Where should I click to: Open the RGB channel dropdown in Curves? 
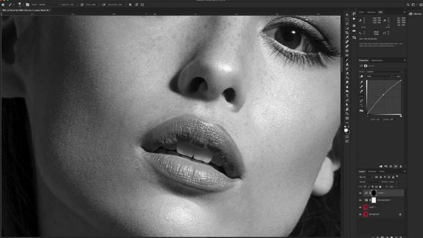(x=379, y=77)
